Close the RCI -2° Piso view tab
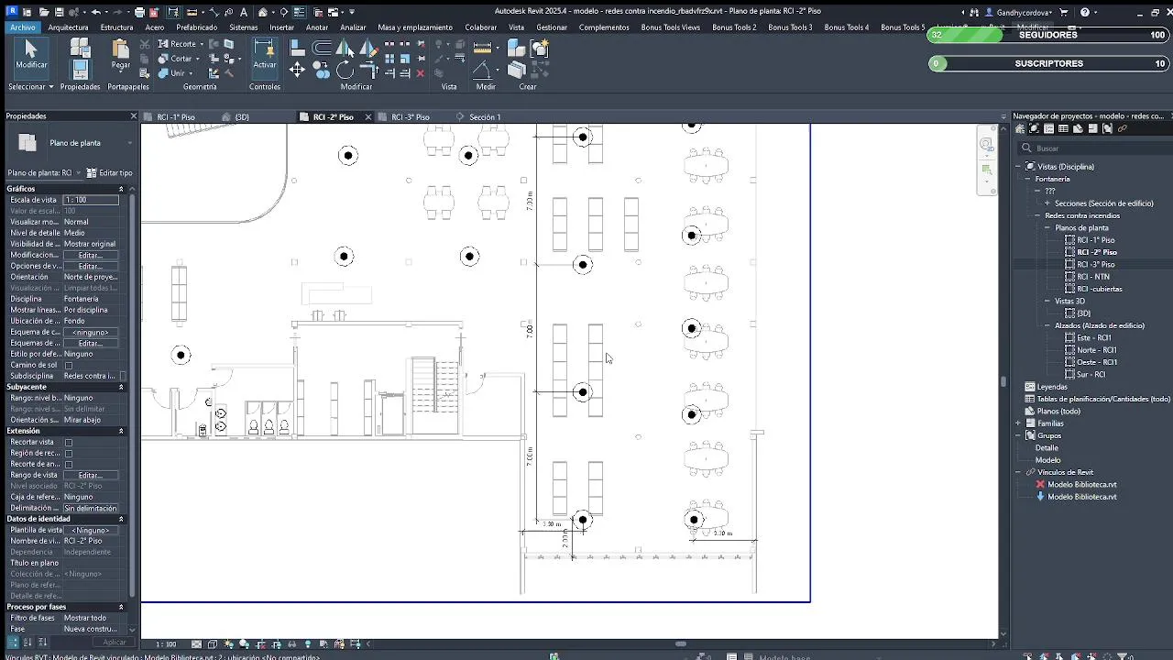The height and width of the screenshot is (660, 1173). tap(368, 117)
